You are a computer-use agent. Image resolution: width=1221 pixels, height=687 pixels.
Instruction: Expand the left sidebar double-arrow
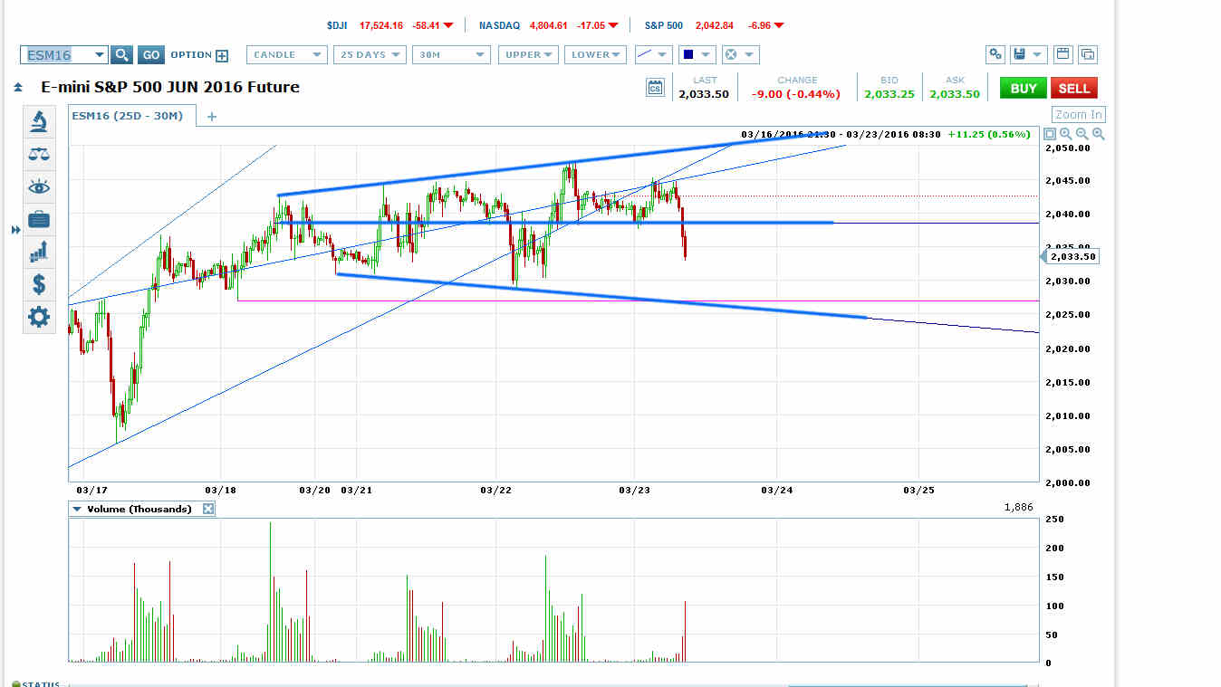pyautogui.click(x=15, y=231)
